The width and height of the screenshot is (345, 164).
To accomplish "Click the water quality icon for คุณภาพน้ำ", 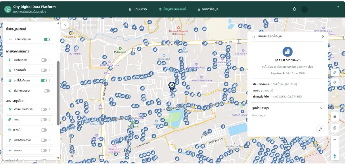I will point(10,70).
